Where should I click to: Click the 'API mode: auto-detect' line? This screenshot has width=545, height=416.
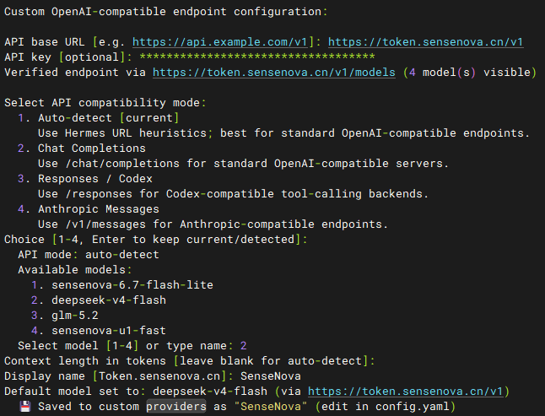89,255
